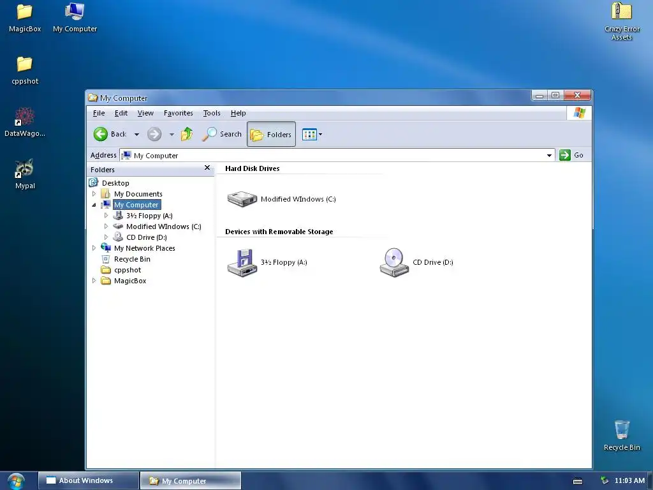The height and width of the screenshot is (490, 653).
Task: Open the Views icon button
Action: (x=309, y=135)
